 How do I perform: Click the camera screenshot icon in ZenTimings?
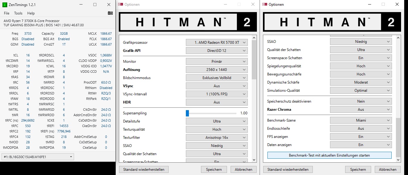(110, 13)
